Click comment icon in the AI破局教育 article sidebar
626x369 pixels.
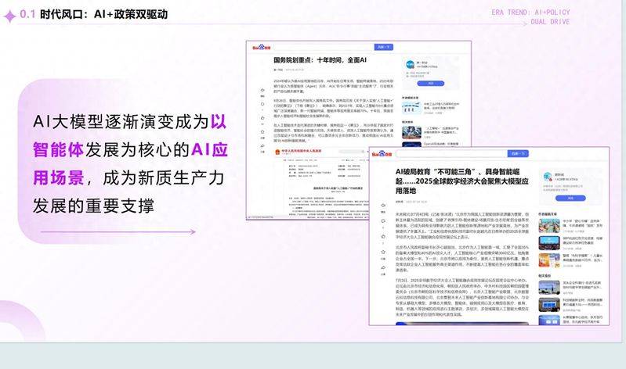coord(383,221)
